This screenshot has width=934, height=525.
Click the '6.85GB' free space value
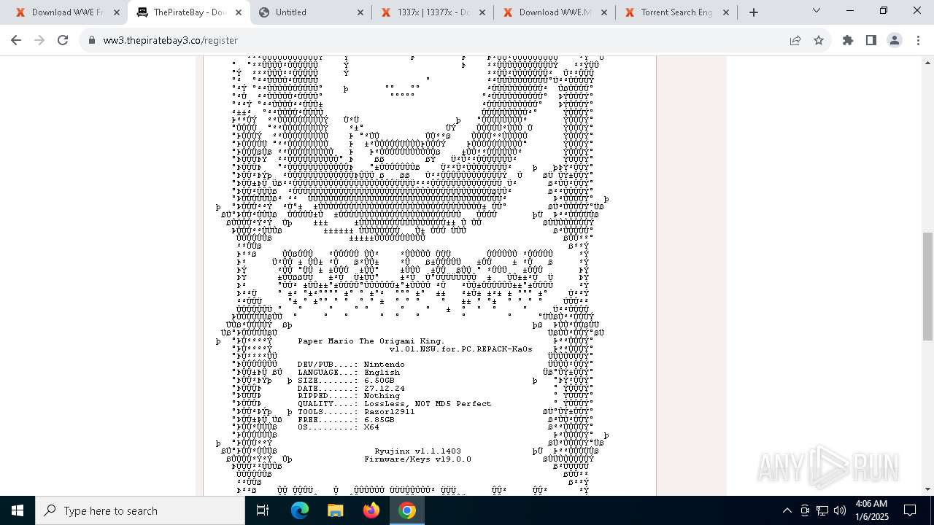pyautogui.click(x=379, y=420)
